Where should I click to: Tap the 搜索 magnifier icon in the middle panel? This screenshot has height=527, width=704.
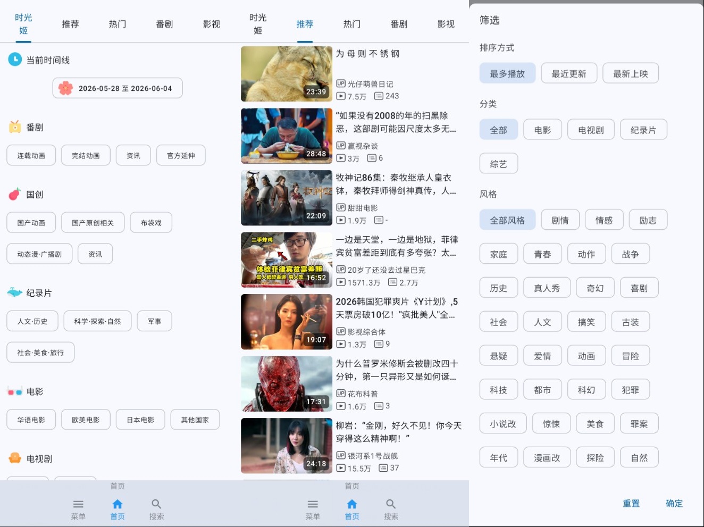coord(391,504)
